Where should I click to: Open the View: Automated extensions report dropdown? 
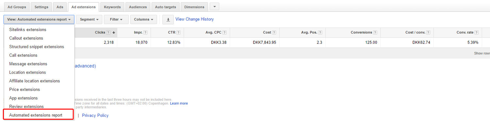coord(39,20)
